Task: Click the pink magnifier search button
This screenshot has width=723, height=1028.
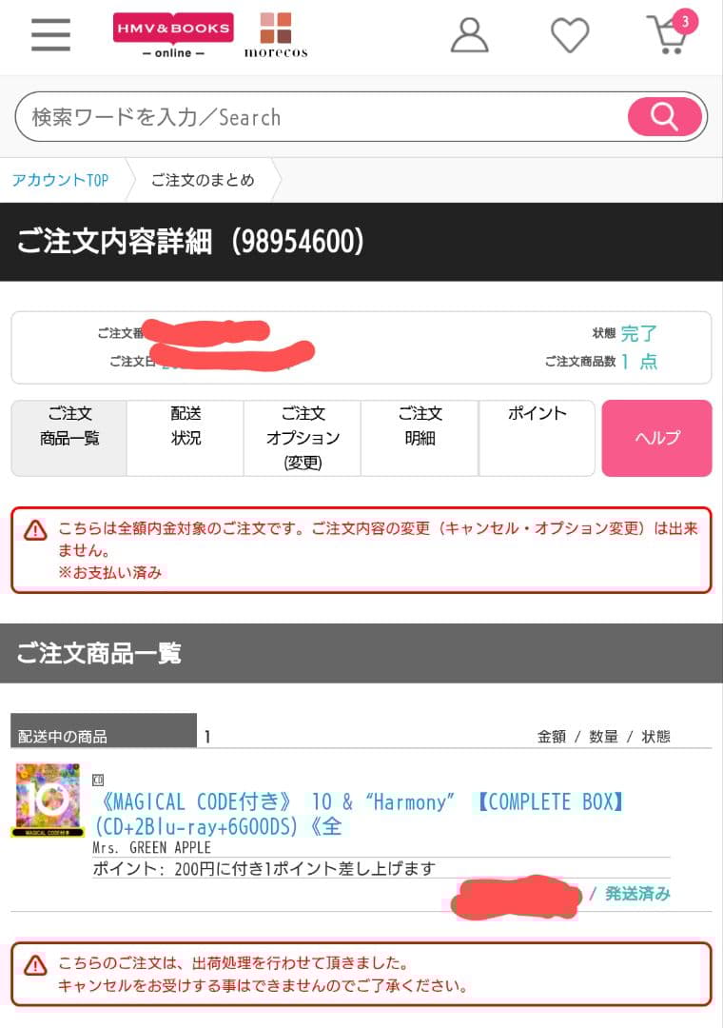Action: point(665,117)
